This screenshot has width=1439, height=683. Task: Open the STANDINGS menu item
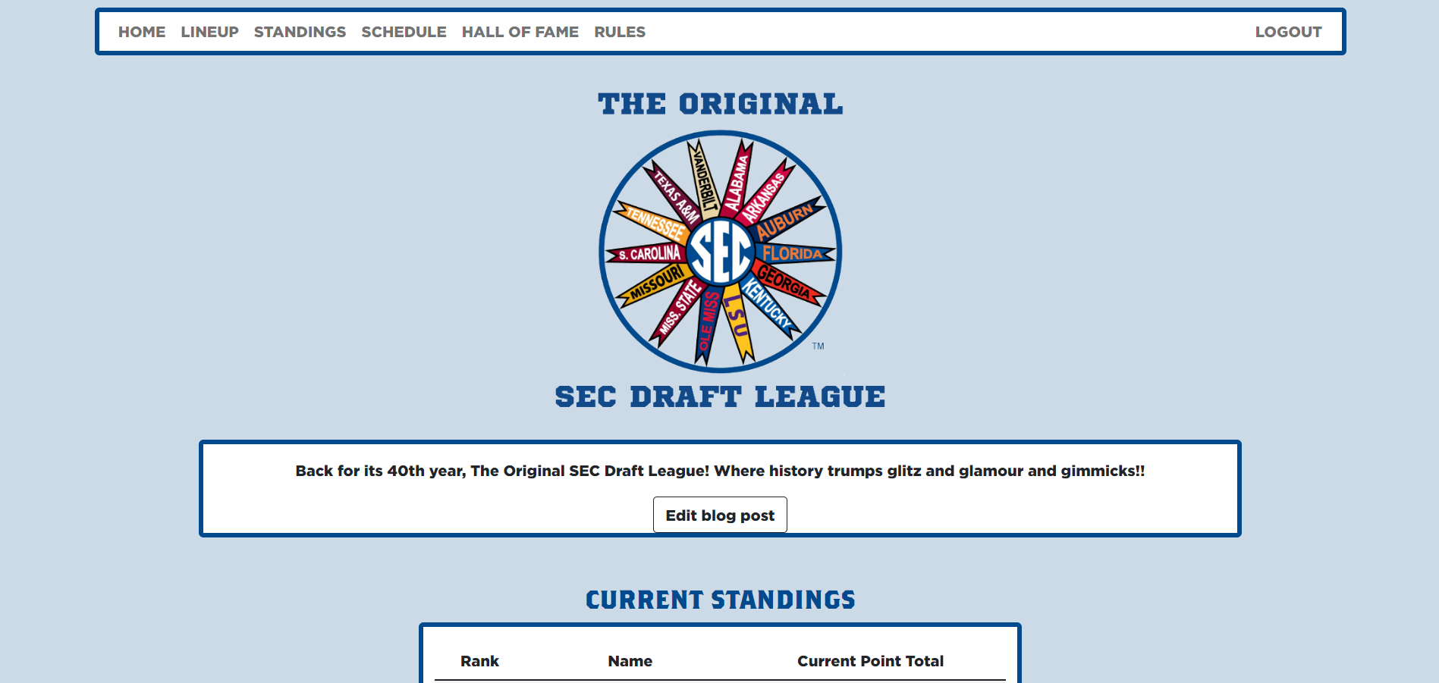pos(300,32)
